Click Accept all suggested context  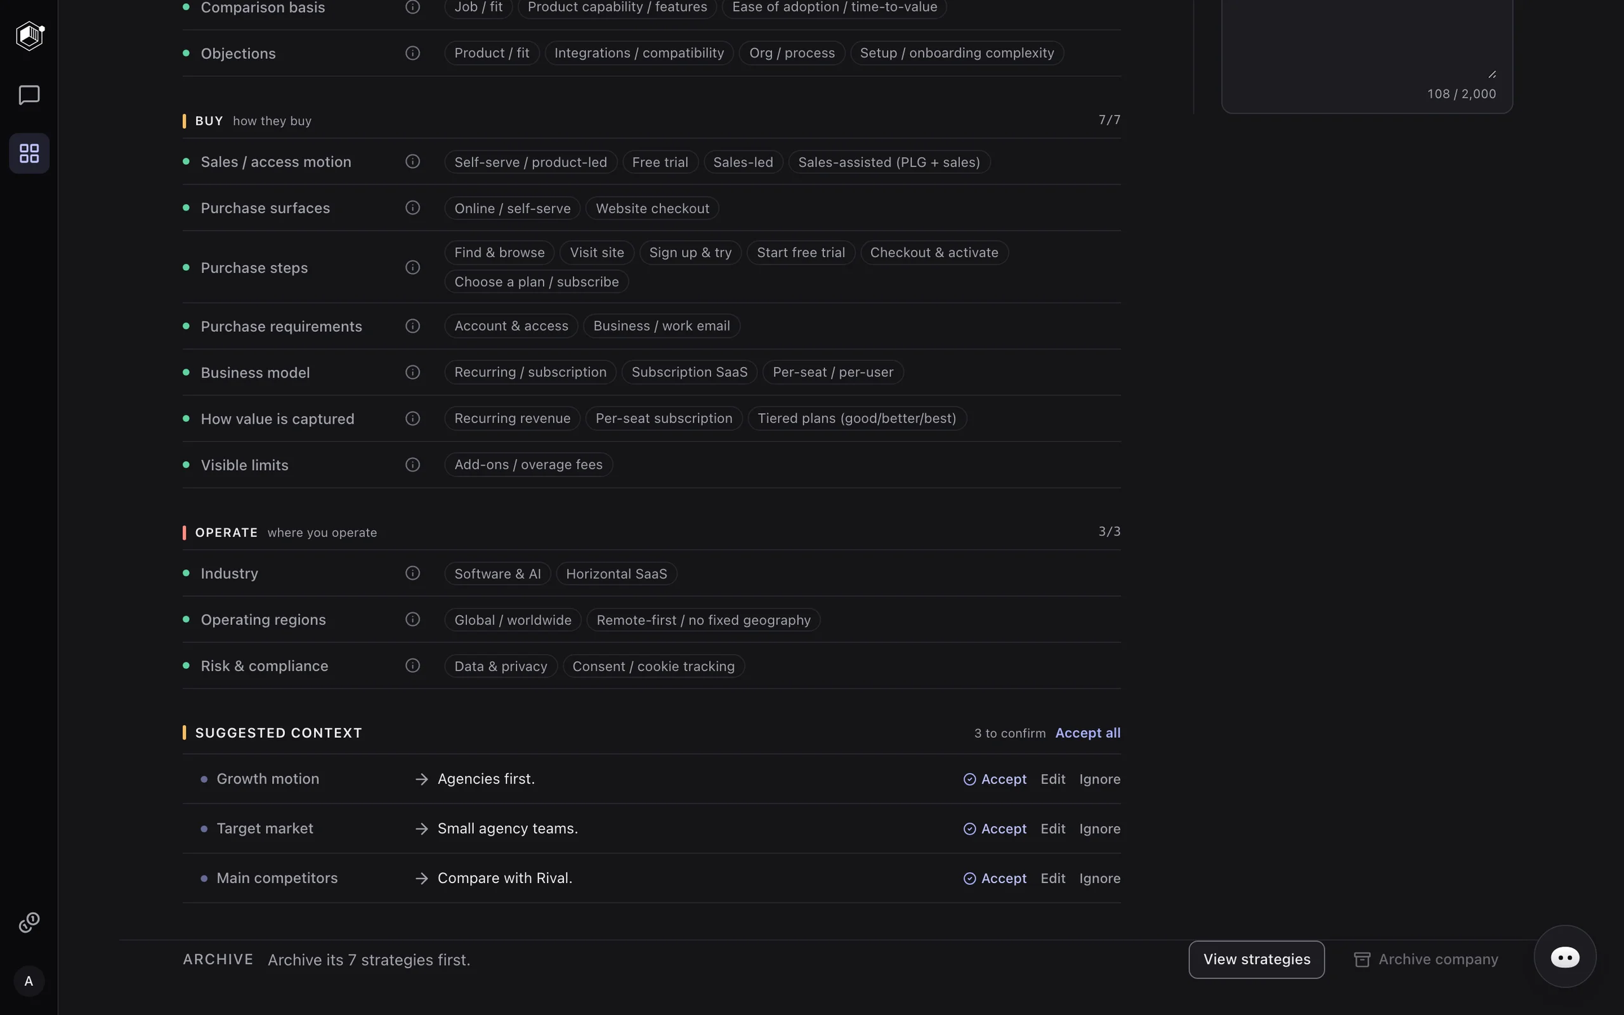(x=1087, y=733)
